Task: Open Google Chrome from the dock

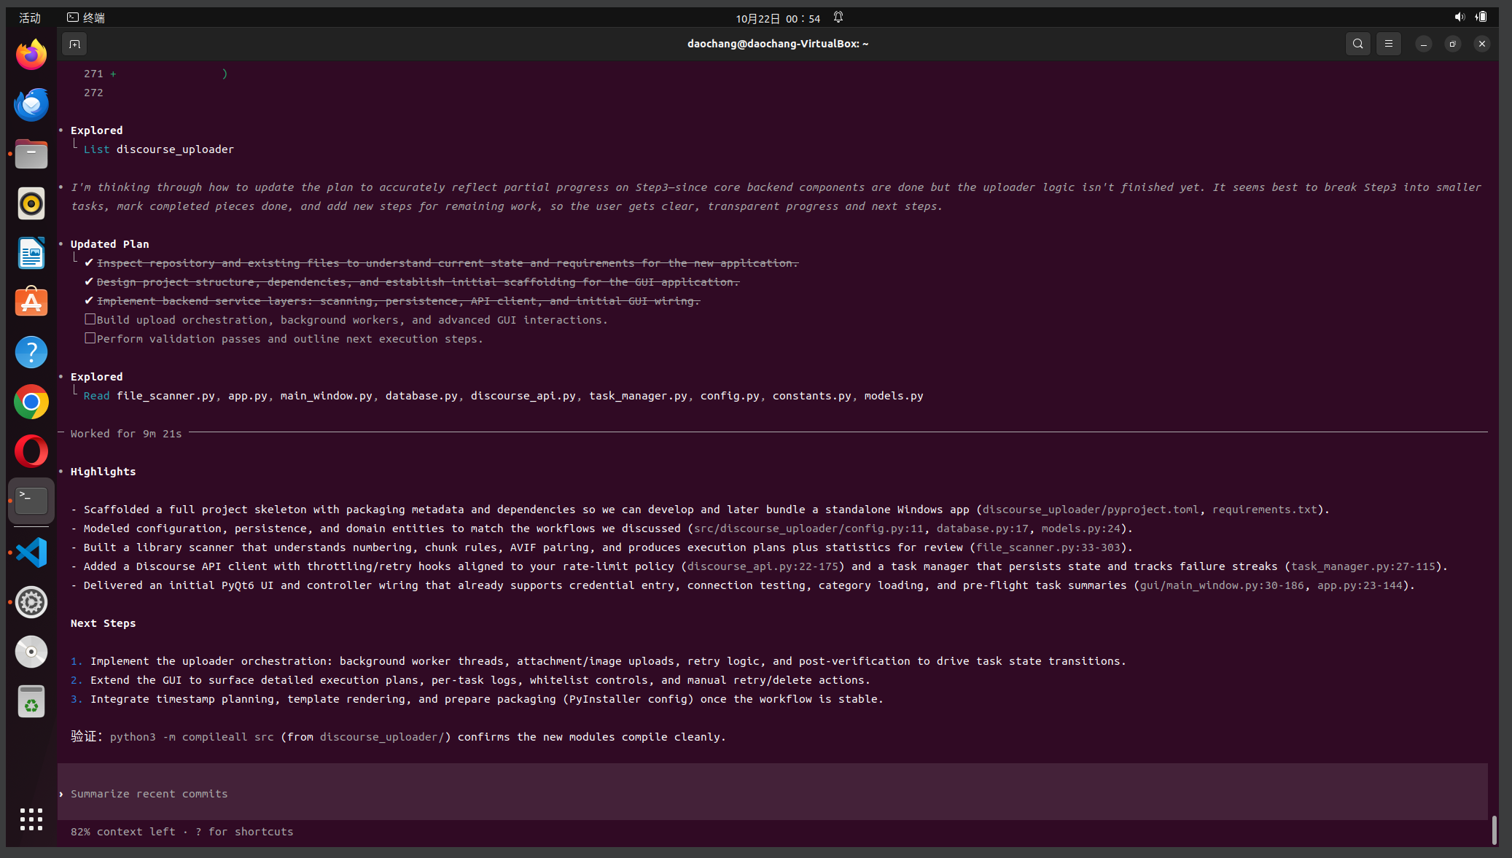Action: tap(31, 402)
